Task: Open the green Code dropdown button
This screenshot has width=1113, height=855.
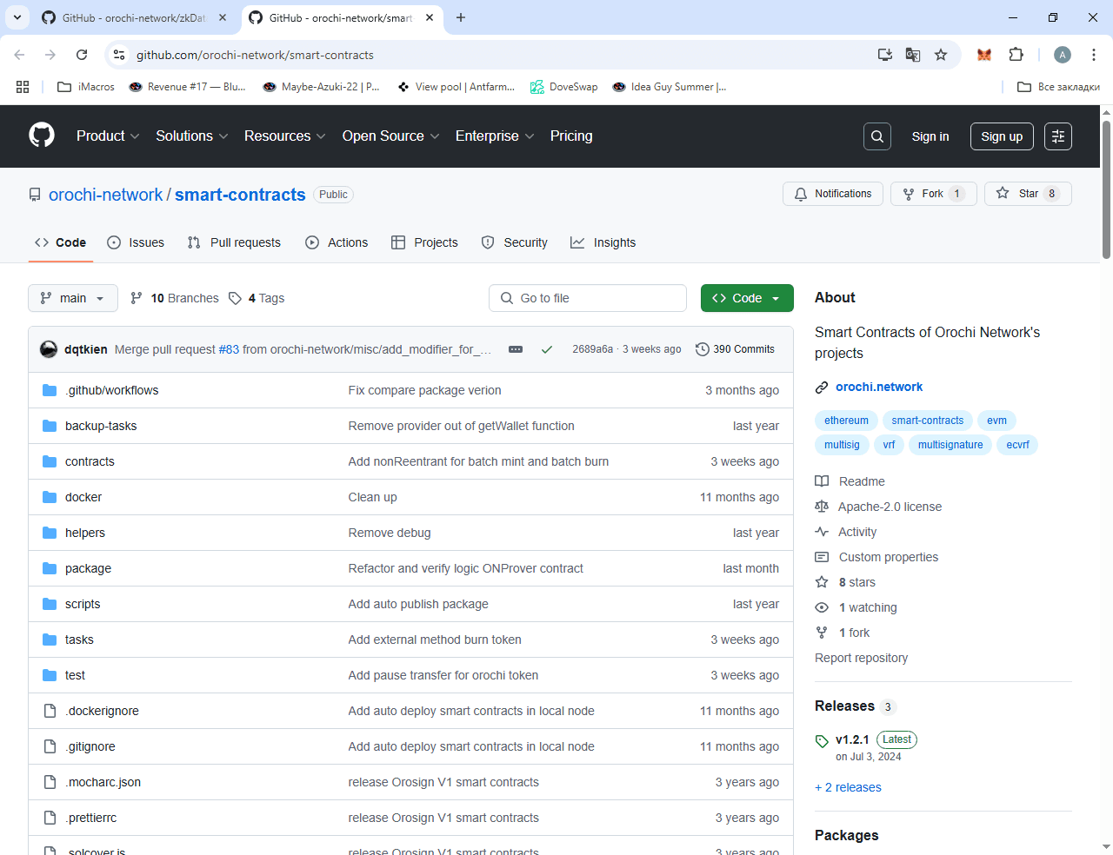Action: click(x=747, y=298)
